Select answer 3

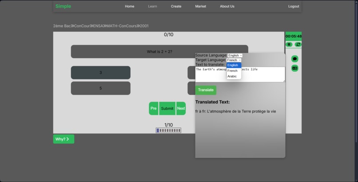pyautogui.click(x=101, y=72)
